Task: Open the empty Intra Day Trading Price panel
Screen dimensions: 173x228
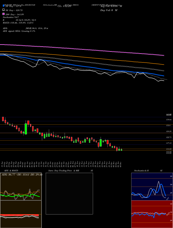Action: point(69,193)
